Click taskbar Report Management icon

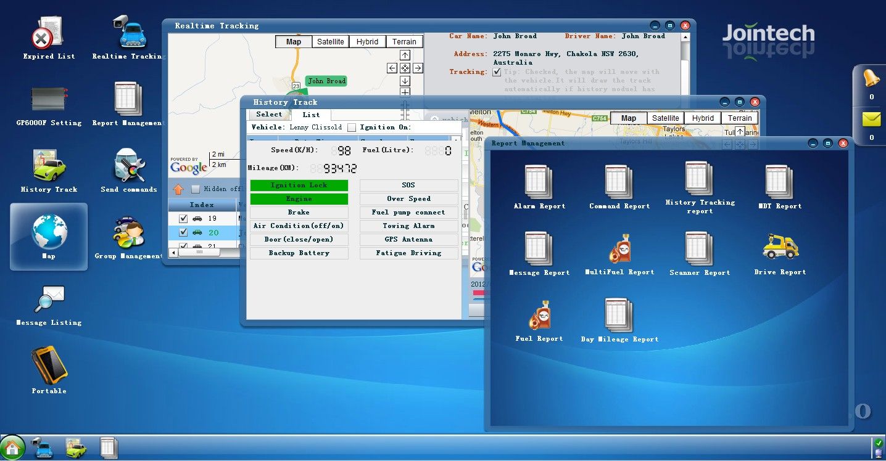(x=108, y=447)
